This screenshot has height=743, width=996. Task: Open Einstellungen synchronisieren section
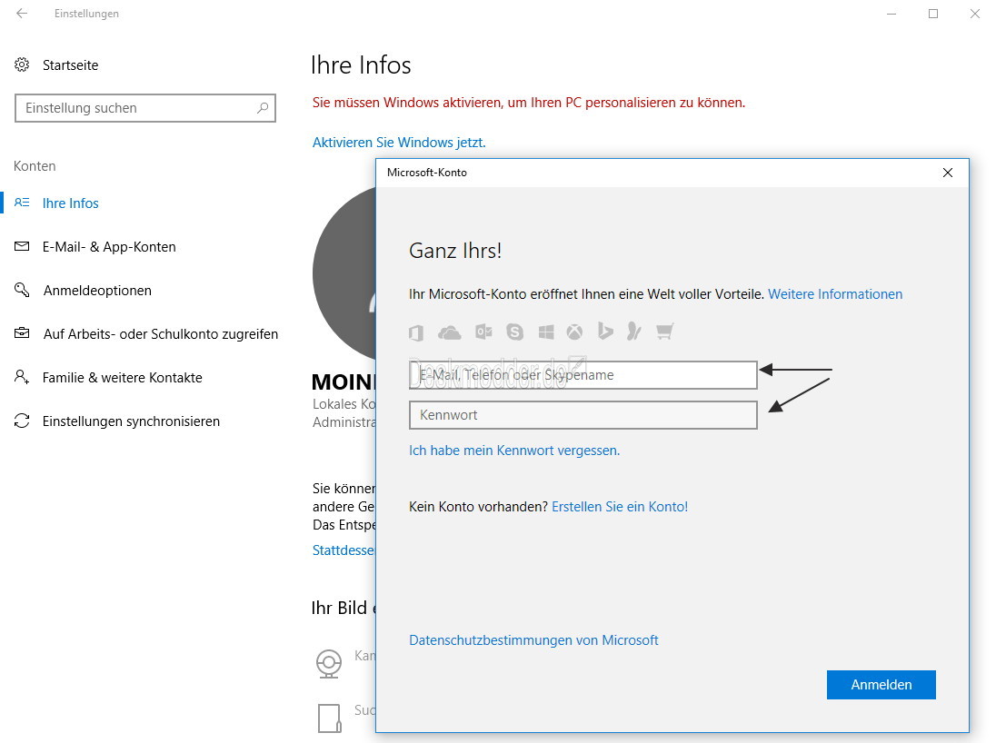pyautogui.click(x=131, y=421)
